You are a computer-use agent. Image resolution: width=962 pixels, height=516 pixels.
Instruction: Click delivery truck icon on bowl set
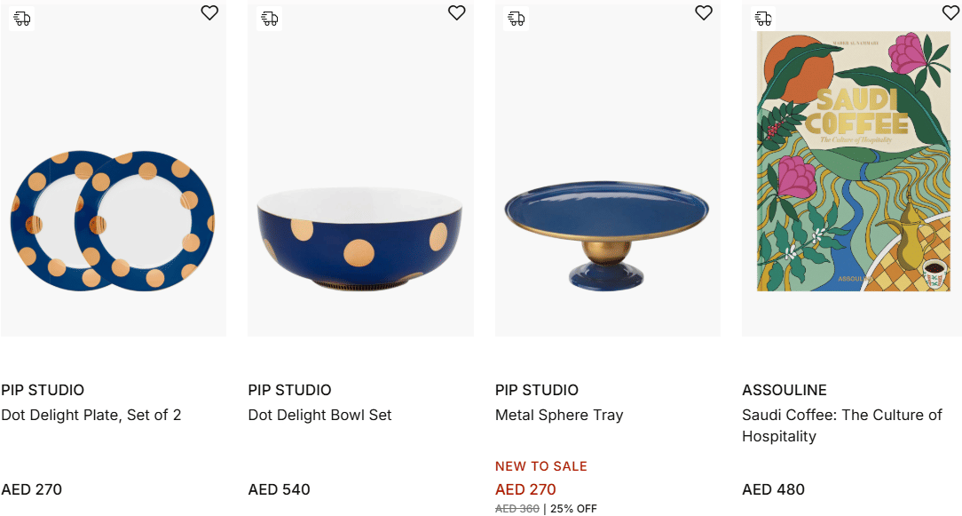pyautogui.click(x=270, y=19)
